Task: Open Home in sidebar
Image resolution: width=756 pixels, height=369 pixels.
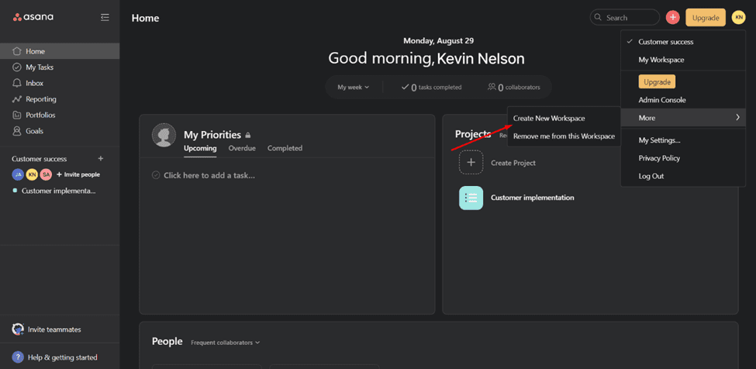Action: point(60,51)
